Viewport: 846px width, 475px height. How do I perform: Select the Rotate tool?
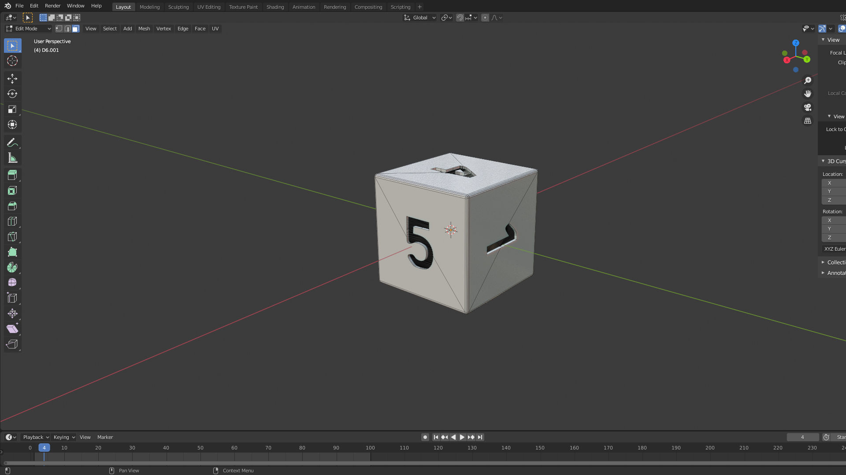pos(12,94)
